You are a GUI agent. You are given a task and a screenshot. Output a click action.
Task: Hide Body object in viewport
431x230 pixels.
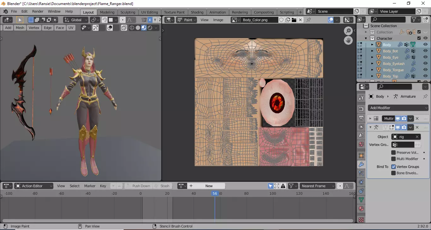[425, 45]
